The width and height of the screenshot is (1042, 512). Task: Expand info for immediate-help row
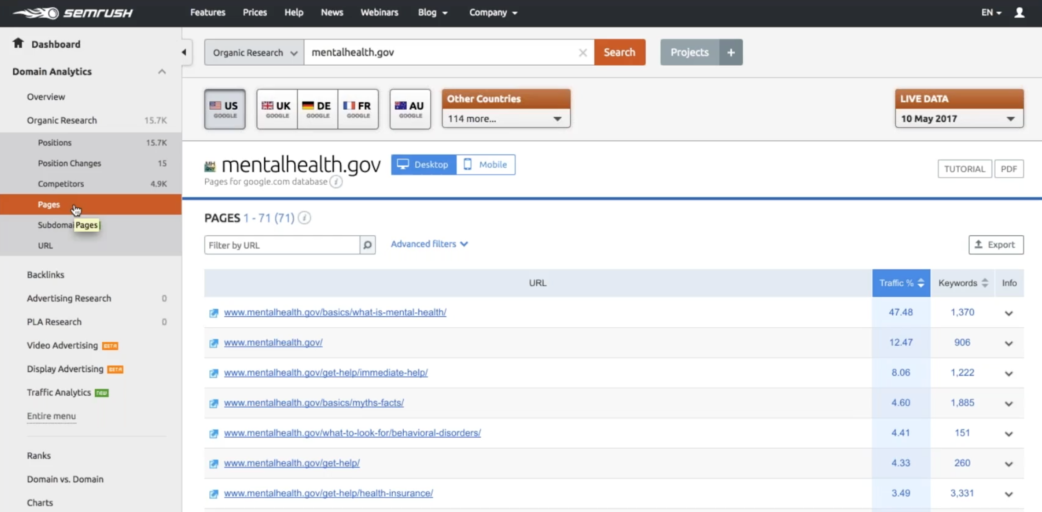1009,373
